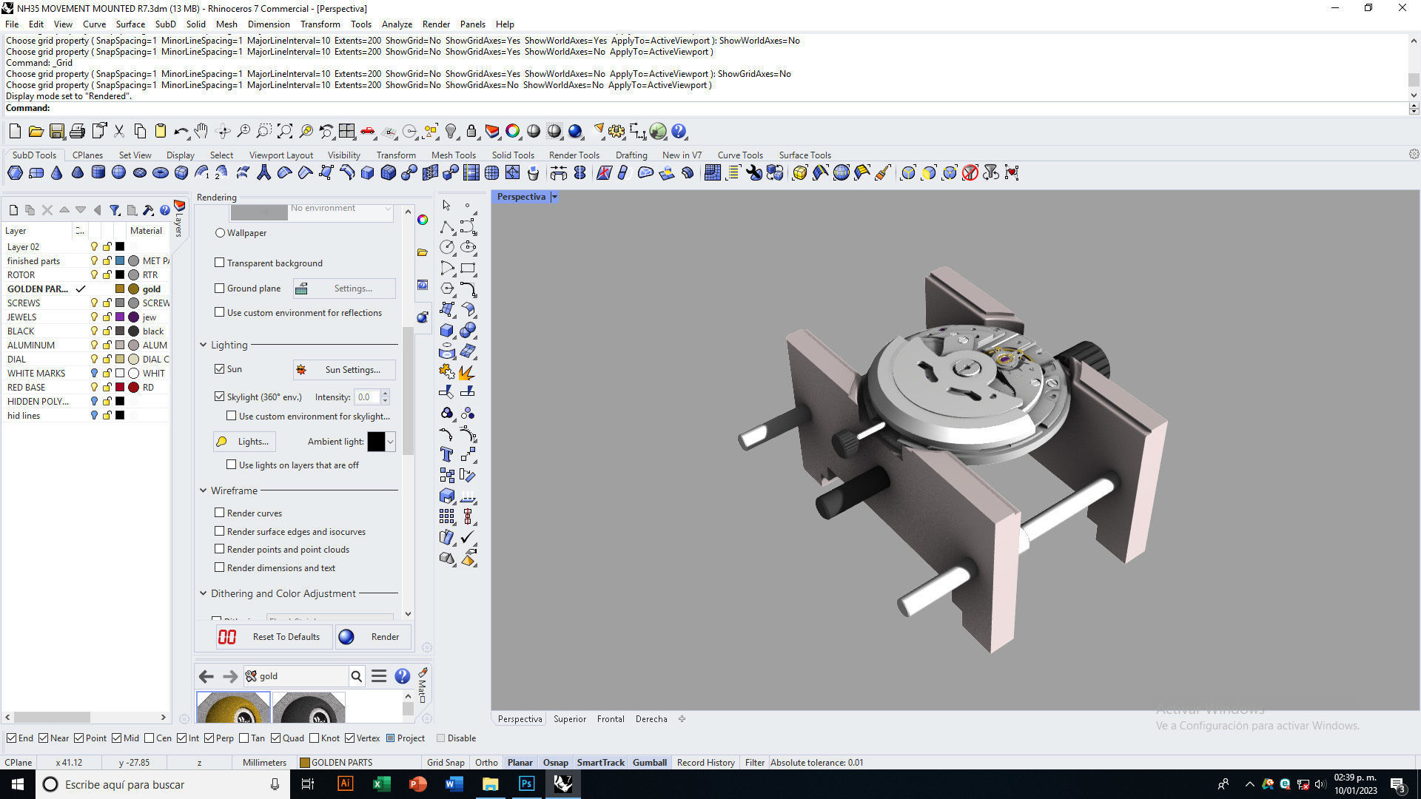
Task: Toggle the Ground plane checkbox
Action: click(x=219, y=289)
